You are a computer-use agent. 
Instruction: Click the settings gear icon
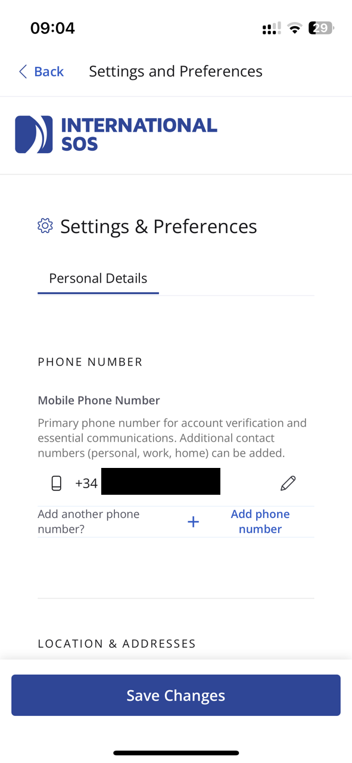[45, 226]
